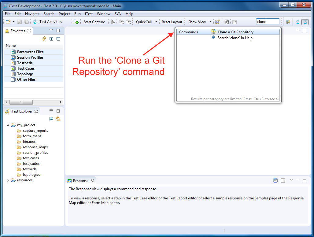The width and height of the screenshot is (314, 237).
Task: Close the iTest Explorer view tab
Action: pyautogui.click(x=36, y=111)
